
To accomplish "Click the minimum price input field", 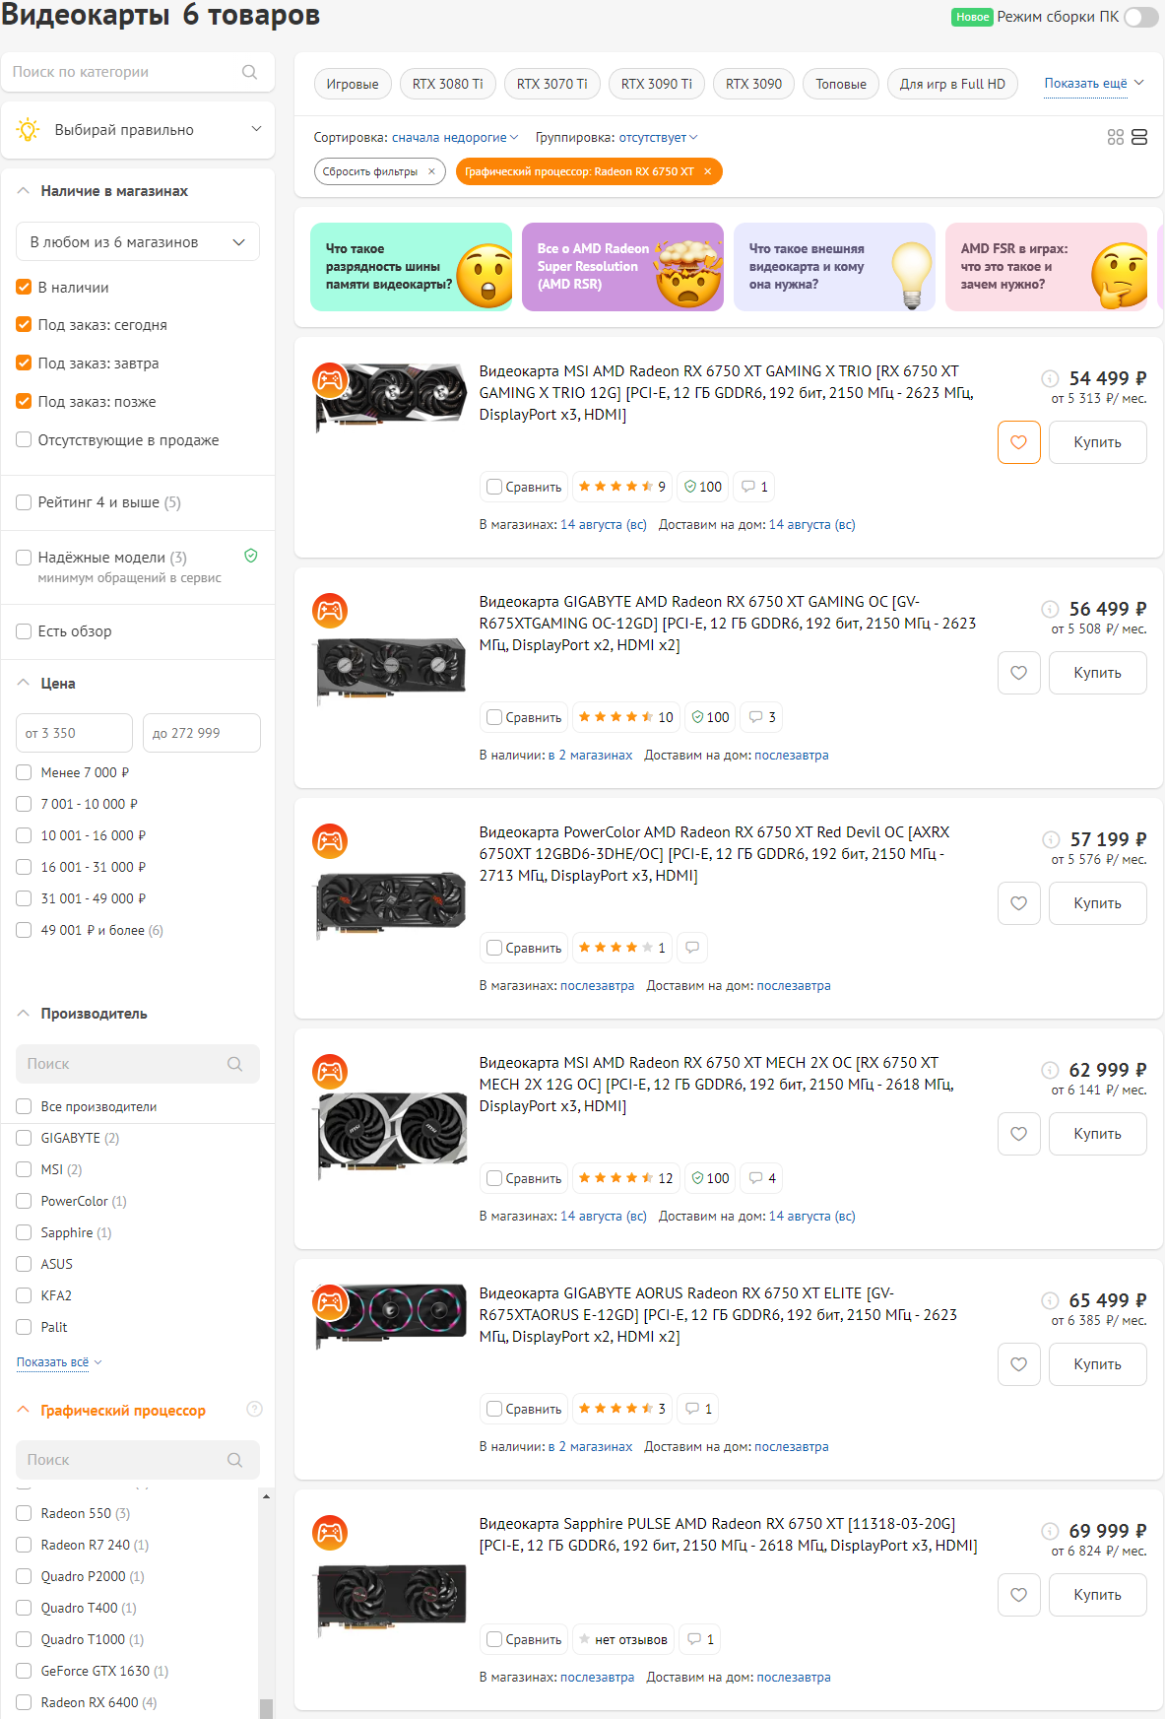I will click(x=74, y=733).
